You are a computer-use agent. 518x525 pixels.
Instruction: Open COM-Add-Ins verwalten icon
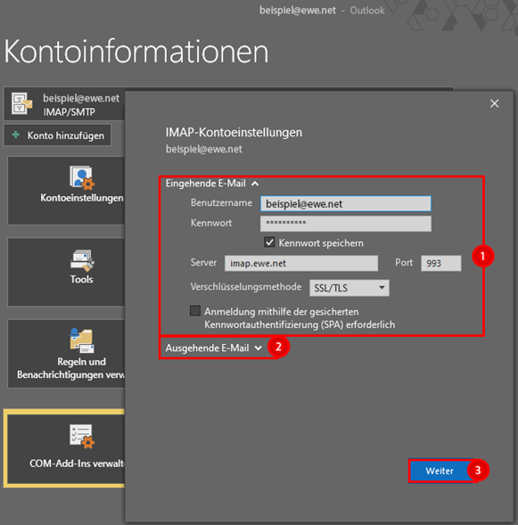coord(82,436)
